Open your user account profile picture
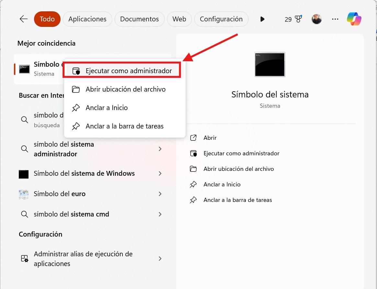The width and height of the screenshot is (377, 289). click(x=316, y=19)
